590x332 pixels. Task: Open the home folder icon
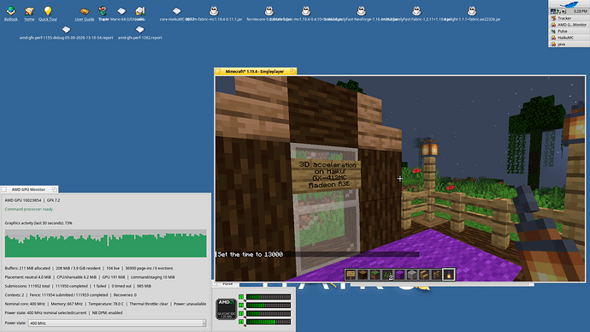coord(29,11)
